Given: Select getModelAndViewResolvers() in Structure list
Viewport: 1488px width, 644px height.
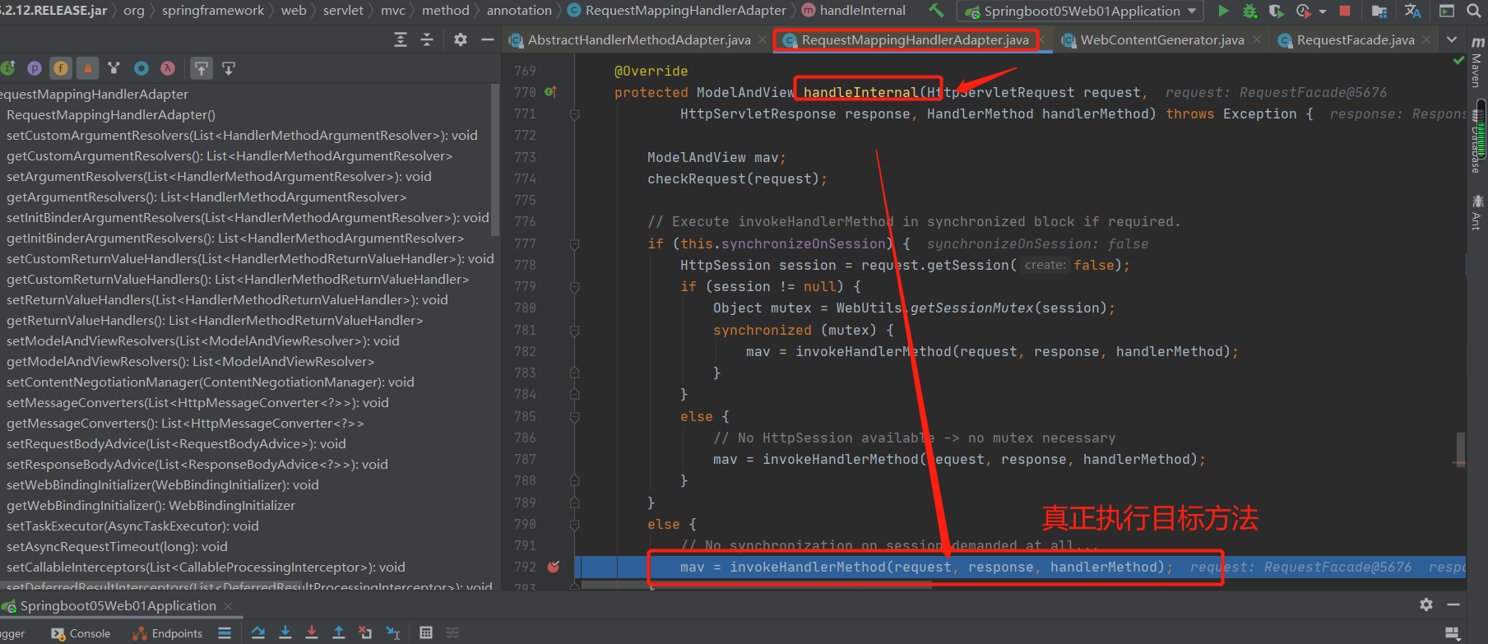Looking at the screenshot, I should (190, 362).
